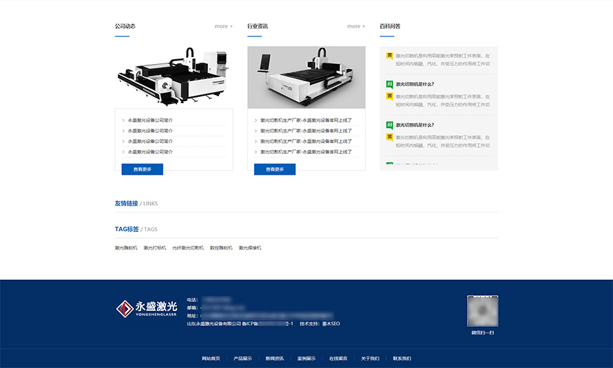Click first green 问 question icon

pos(389,85)
